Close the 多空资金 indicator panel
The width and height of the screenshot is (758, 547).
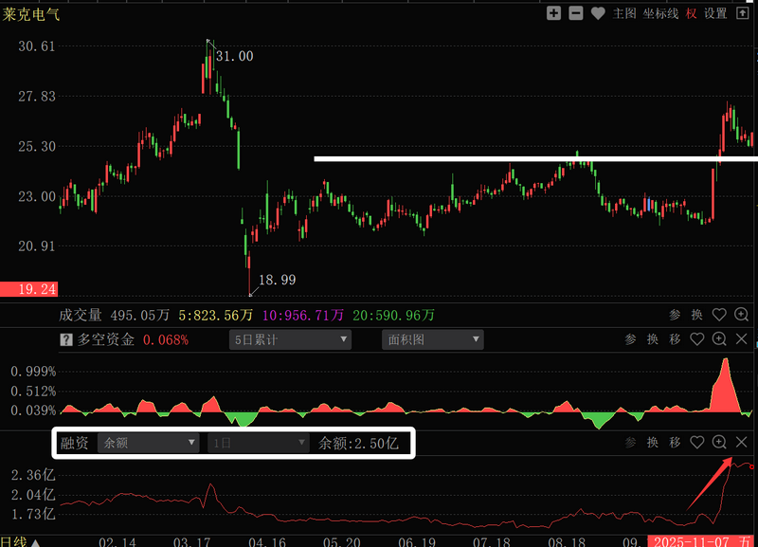pos(742,339)
